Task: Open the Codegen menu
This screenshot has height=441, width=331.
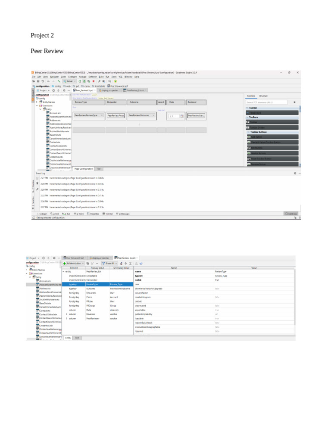Action: click(72, 77)
